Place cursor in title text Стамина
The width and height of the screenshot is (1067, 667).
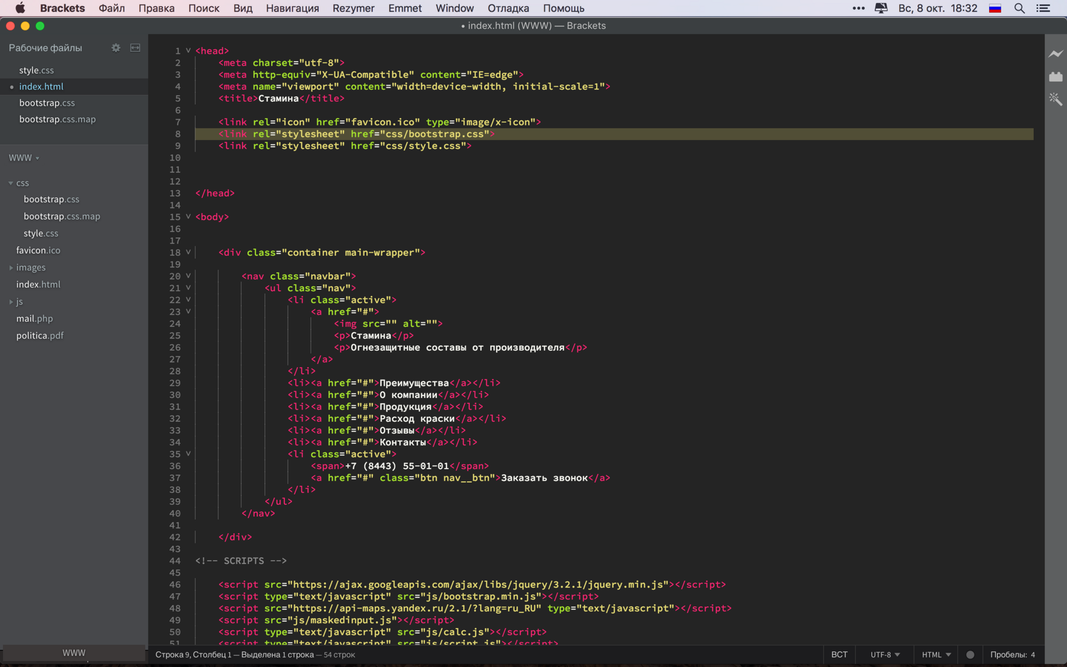click(278, 98)
